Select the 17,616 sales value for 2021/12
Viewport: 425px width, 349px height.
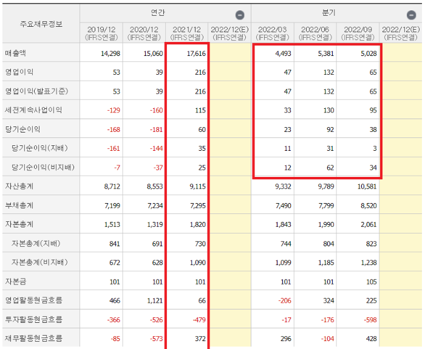(x=196, y=54)
